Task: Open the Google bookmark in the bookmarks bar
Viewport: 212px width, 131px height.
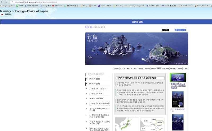Action: click(4, 6)
